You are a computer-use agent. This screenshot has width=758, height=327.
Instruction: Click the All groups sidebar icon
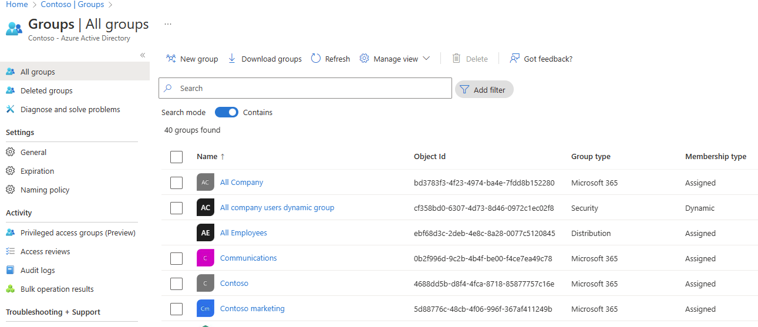(10, 72)
